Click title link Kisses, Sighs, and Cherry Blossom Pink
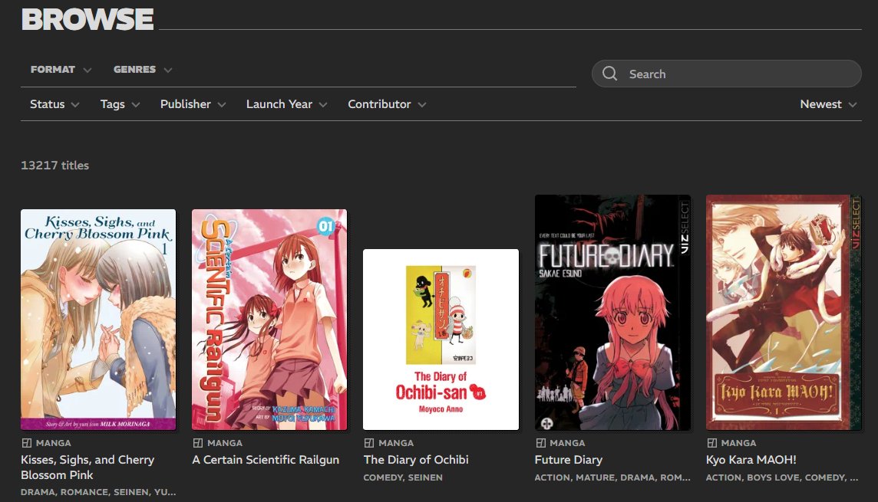Screen dimensions: 878x502 (87, 467)
